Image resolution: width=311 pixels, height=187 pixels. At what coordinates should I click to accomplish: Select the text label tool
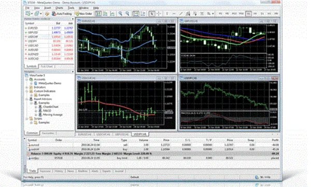click(x=202, y=13)
